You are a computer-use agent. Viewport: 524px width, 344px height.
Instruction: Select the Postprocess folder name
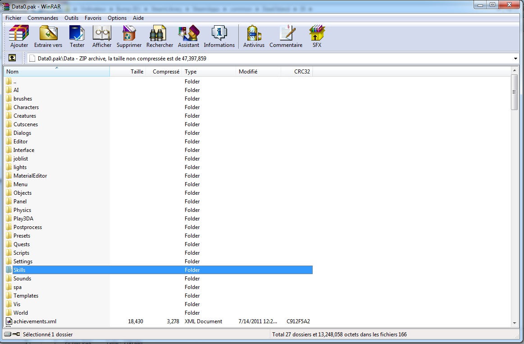coord(28,227)
